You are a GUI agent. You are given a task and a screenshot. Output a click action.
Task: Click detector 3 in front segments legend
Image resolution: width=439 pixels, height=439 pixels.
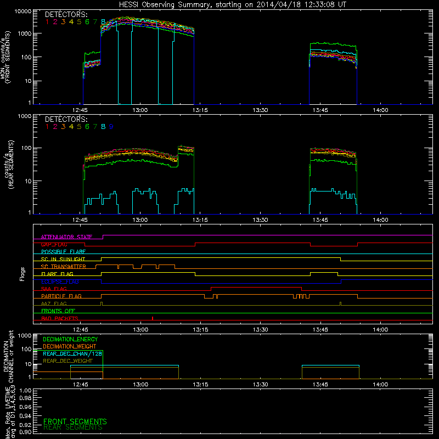point(63,22)
